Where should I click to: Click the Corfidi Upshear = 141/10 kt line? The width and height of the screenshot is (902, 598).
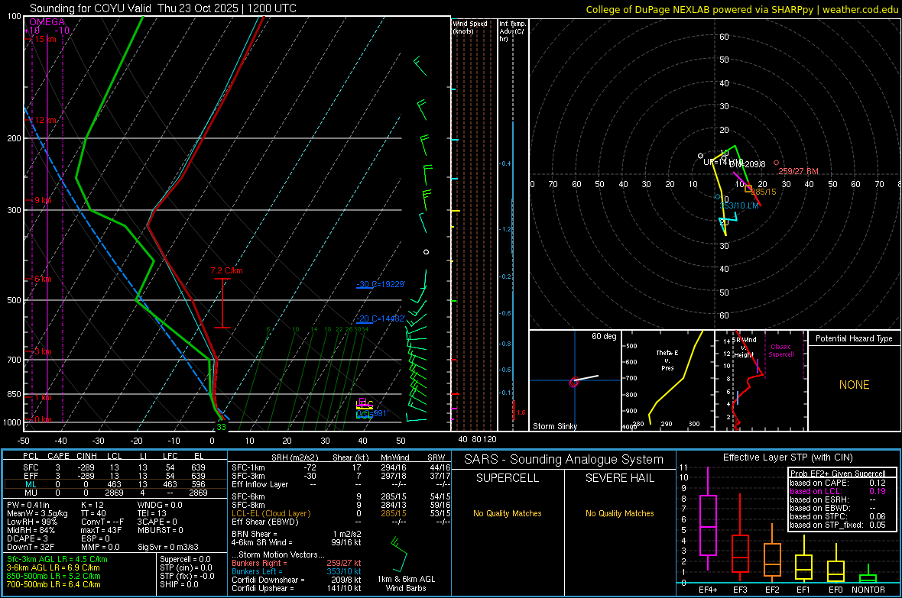(x=297, y=588)
